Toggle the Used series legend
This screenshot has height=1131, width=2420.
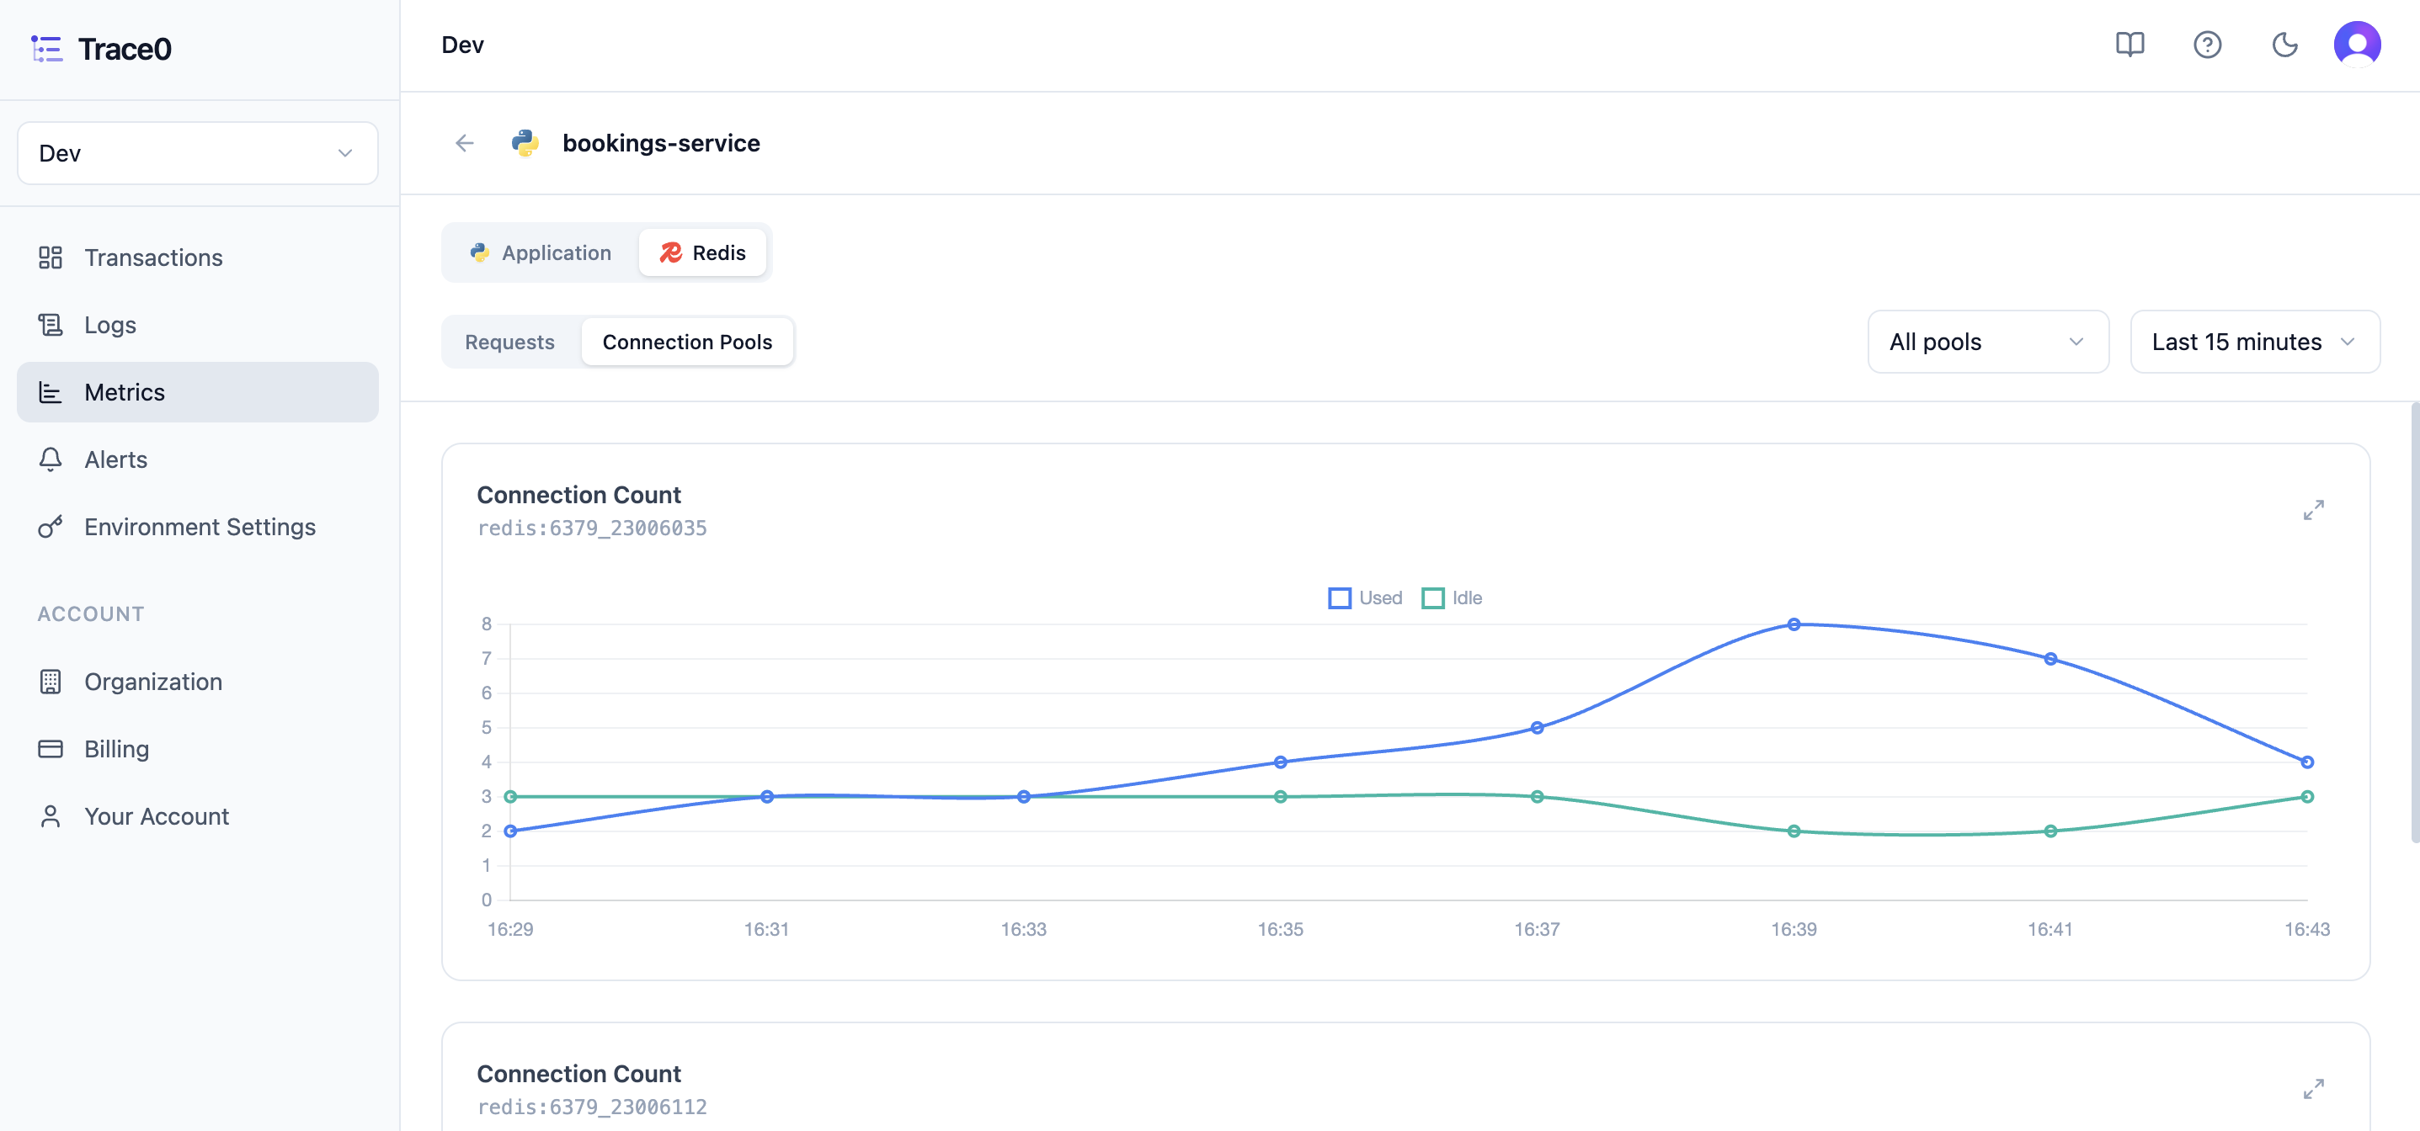[1364, 597]
